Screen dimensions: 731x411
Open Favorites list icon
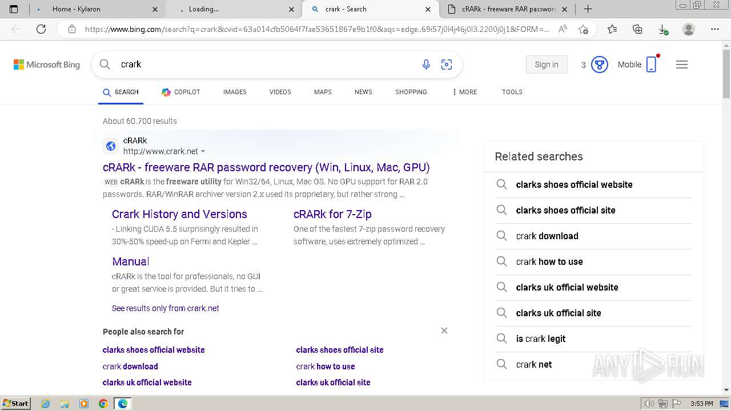(x=612, y=29)
